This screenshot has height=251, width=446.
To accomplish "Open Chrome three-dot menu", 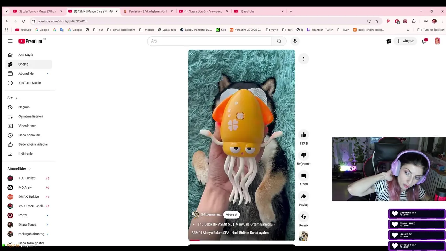I will point(443,21).
